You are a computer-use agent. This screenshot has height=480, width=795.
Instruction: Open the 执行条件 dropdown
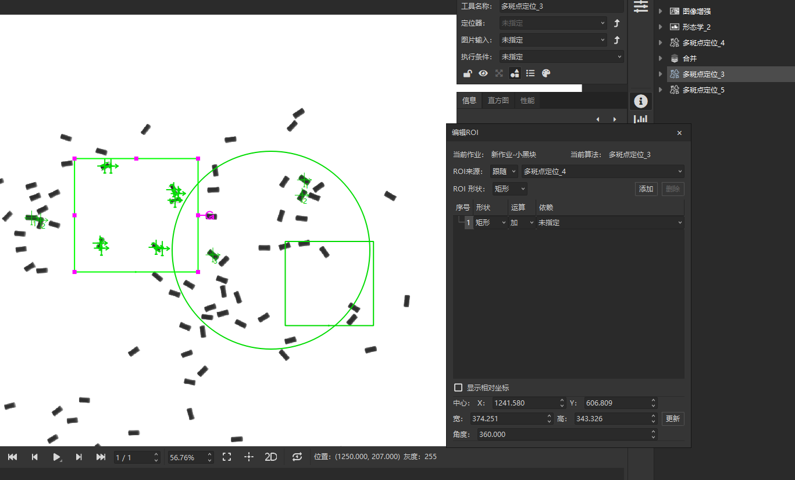click(x=562, y=57)
